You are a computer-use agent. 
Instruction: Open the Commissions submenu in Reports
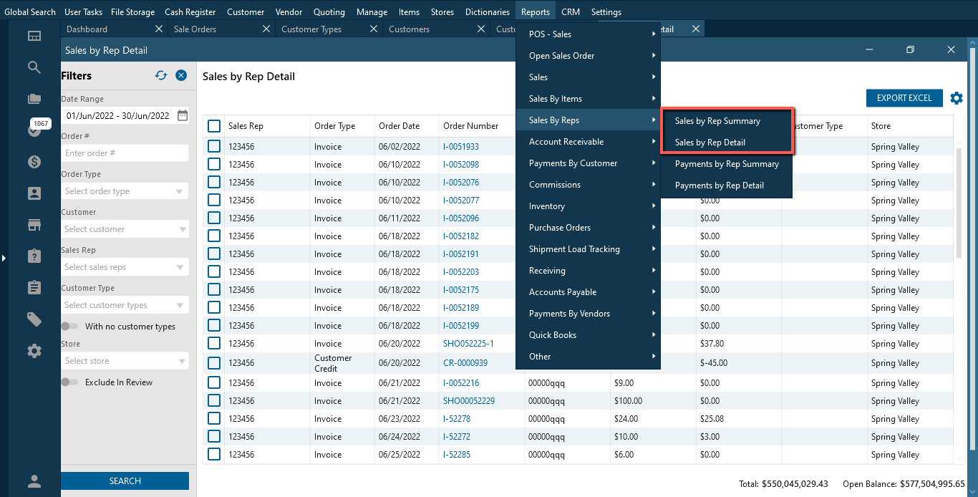588,185
